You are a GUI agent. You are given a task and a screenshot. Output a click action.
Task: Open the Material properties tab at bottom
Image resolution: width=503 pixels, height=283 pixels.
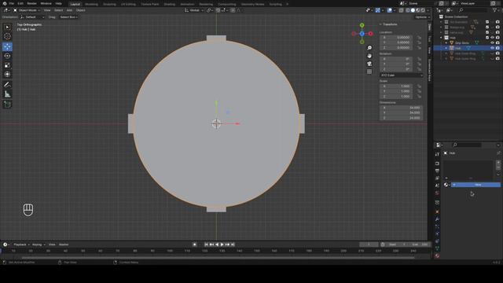click(437, 255)
